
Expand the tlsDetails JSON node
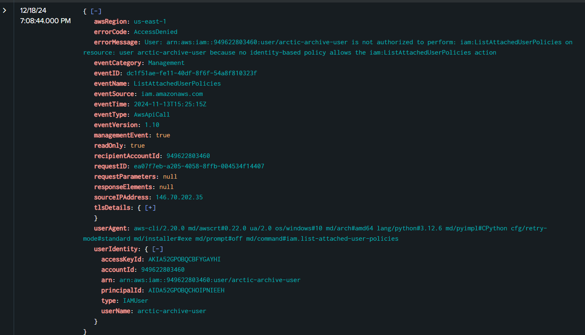pos(150,208)
